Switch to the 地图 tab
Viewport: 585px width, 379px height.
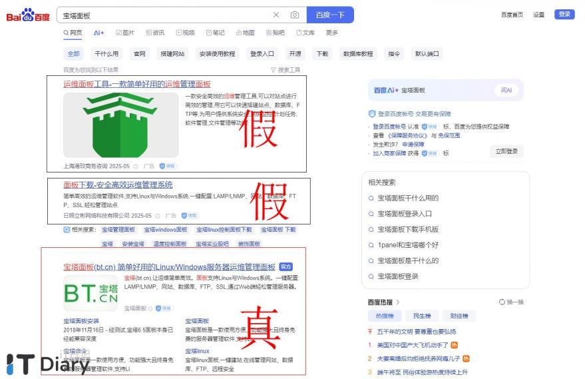[245, 33]
